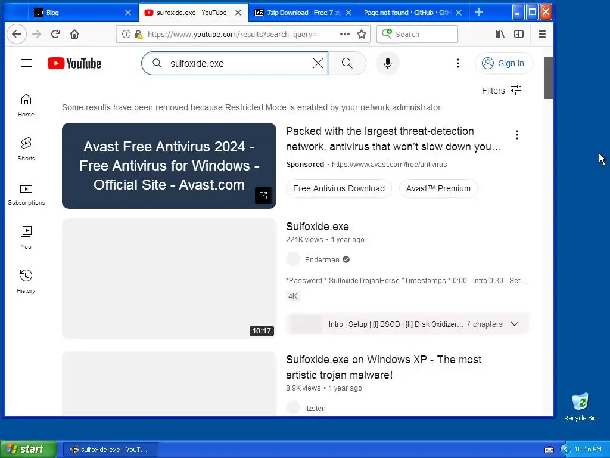The width and height of the screenshot is (610, 458).
Task: Open Subscriptions in YouTube sidebar
Action: 26,193
